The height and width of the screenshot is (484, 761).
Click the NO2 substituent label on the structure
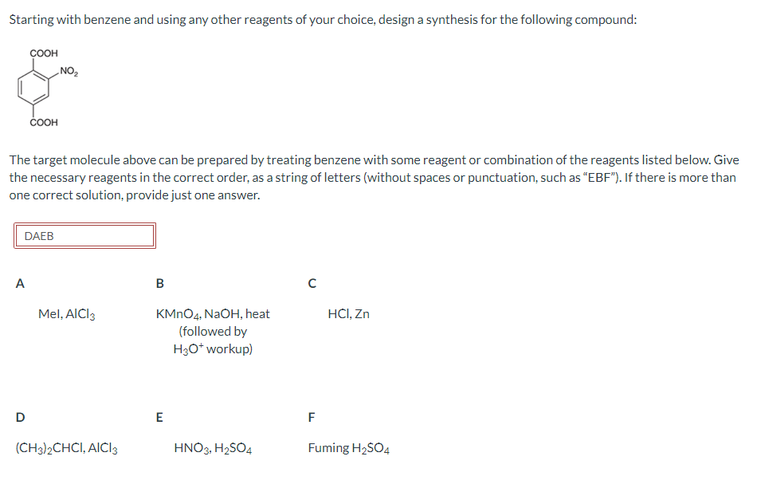[x=69, y=71]
